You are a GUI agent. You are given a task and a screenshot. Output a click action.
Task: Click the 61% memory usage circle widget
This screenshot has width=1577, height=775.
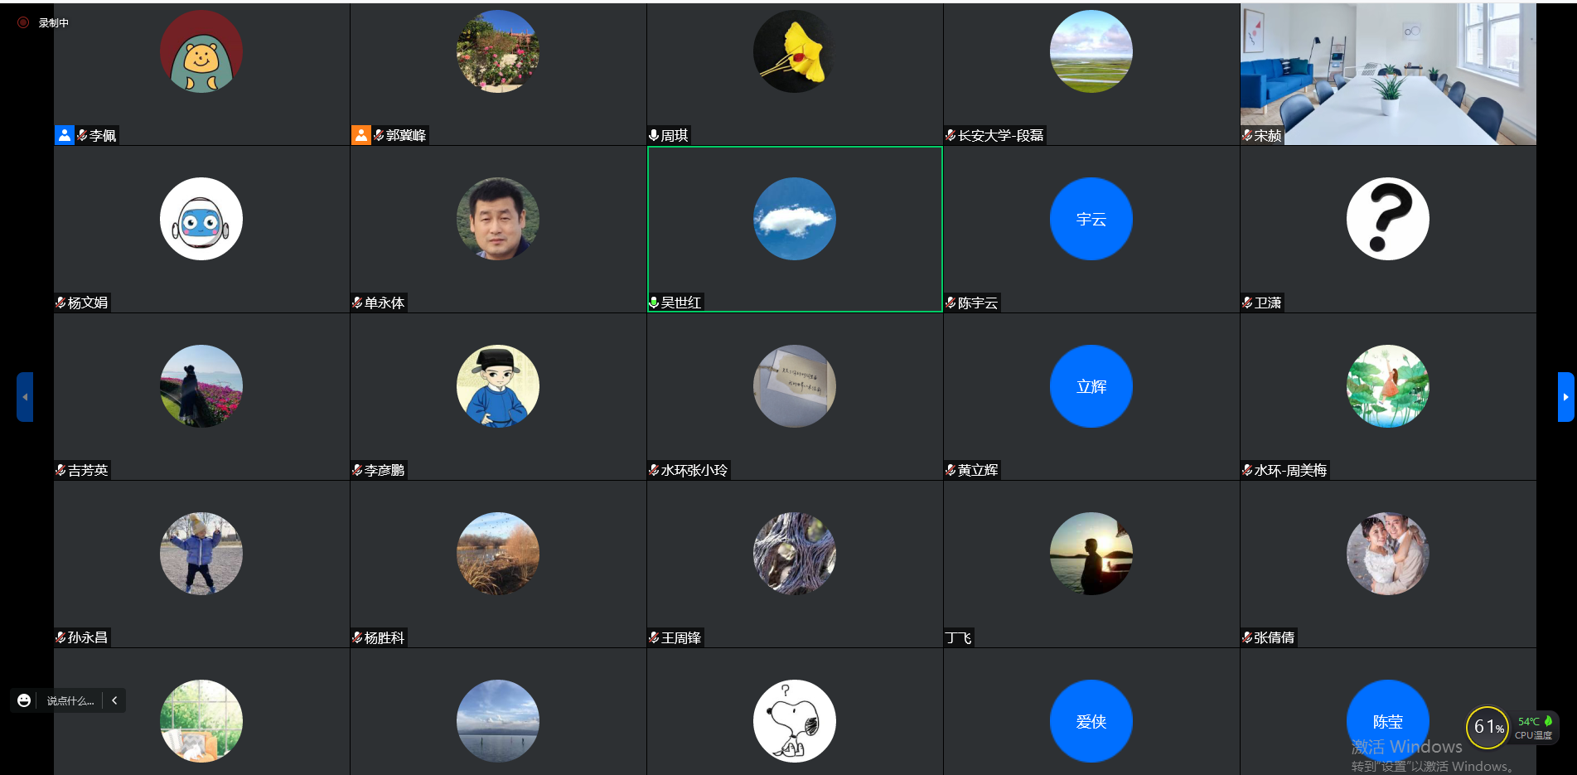tap(1488, 727)
